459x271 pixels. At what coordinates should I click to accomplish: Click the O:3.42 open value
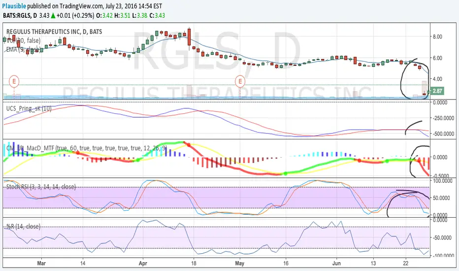[x=104, y=16]
